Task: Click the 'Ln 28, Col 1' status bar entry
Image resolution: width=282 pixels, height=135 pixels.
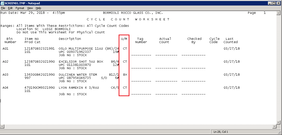Action: [x=220, y=132]
